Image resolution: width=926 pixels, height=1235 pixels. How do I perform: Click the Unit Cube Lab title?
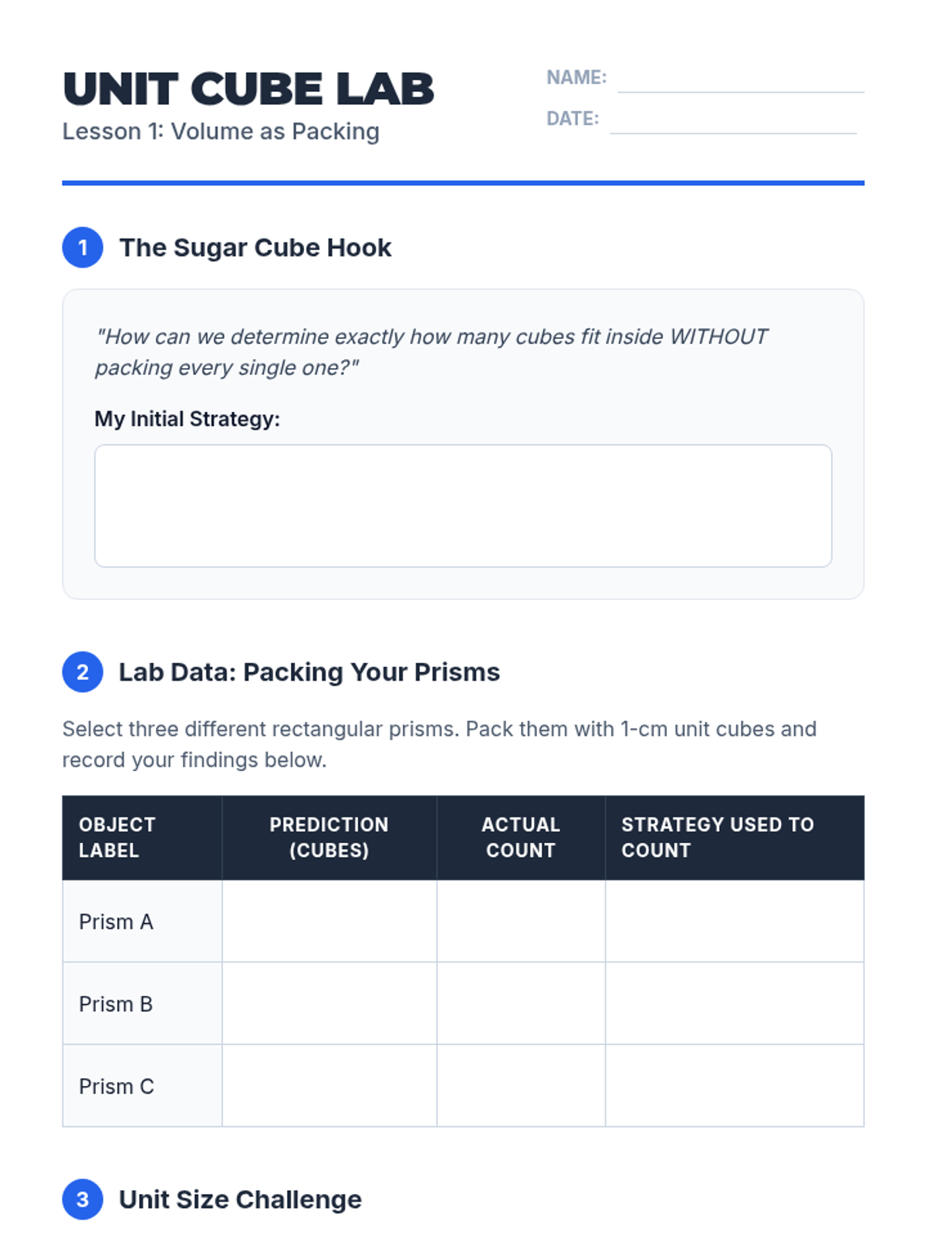coord(248,89)
